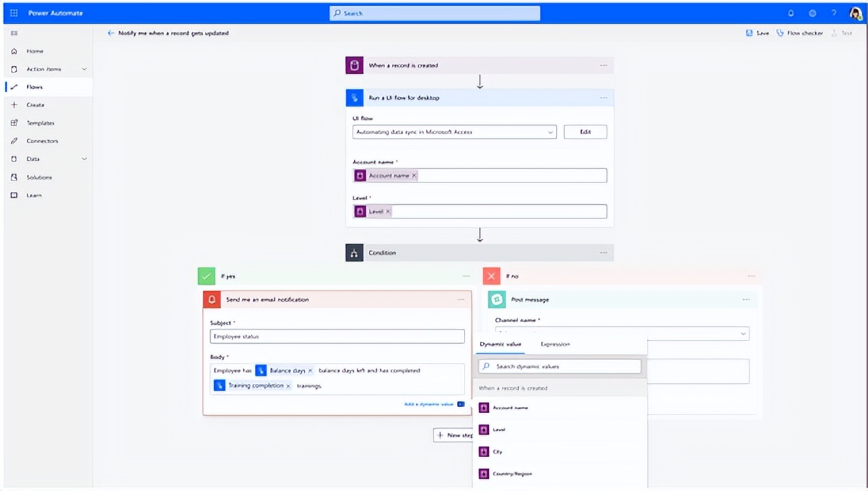Click Save in the top toolbar
This screenshot has width=868, height=491.
pyautogui.click(x=757, y=33)
